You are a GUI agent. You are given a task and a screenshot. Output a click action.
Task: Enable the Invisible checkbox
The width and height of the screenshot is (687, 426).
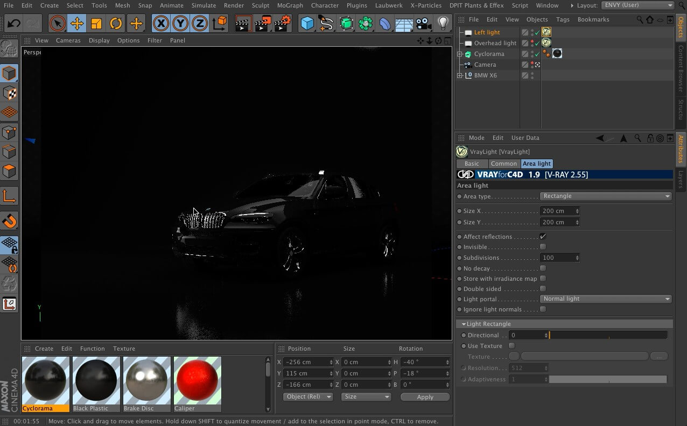(x=543, y=247)
